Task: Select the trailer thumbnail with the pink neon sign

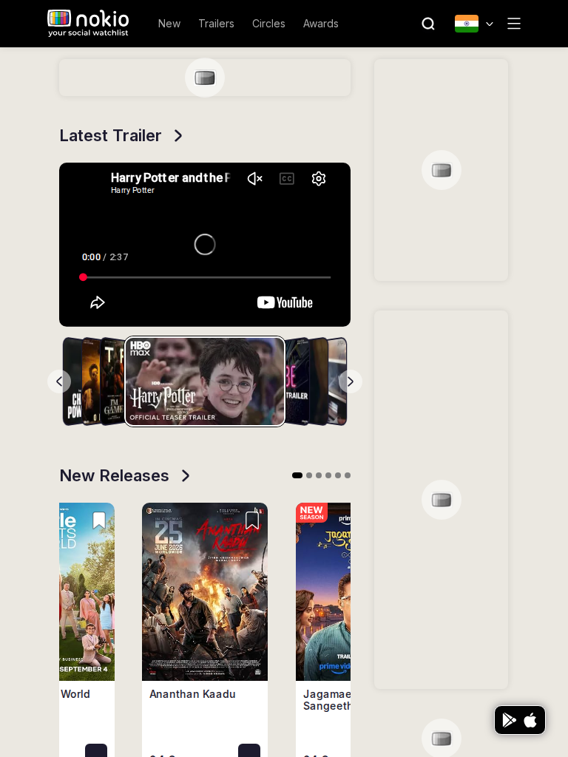Action: click(297, 381)
